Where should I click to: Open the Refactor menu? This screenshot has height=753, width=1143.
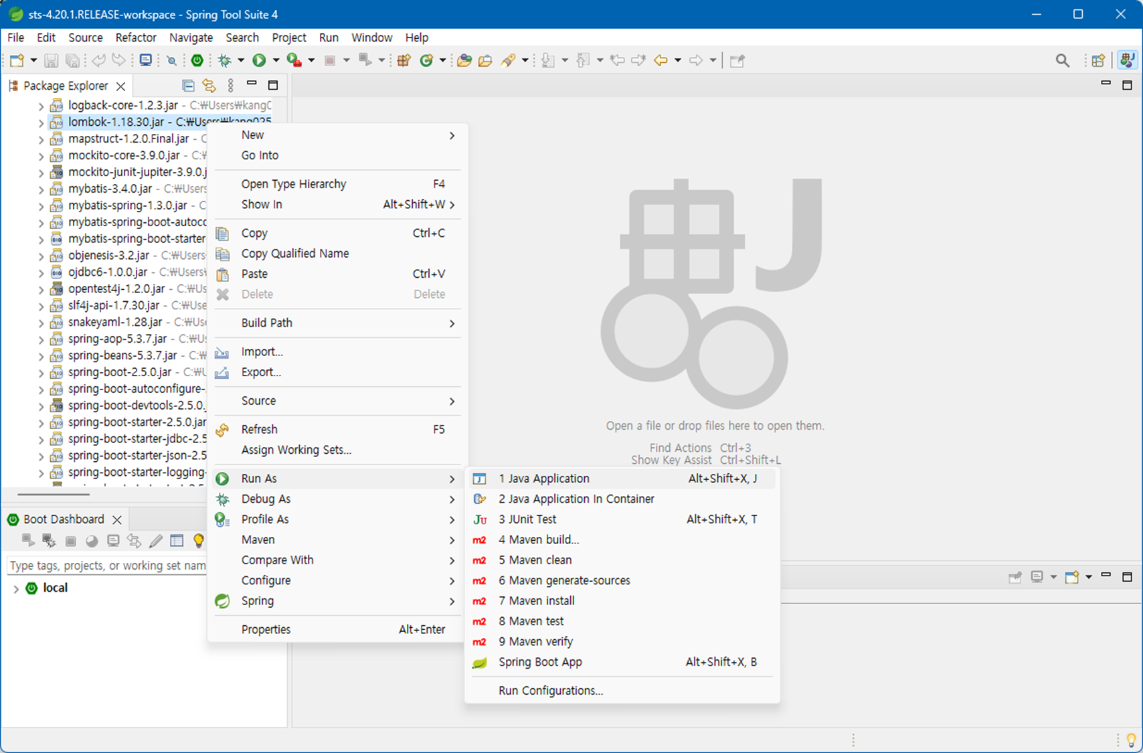point(136,37)
